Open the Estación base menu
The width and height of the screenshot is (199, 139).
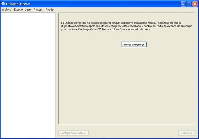coord(22,10)
